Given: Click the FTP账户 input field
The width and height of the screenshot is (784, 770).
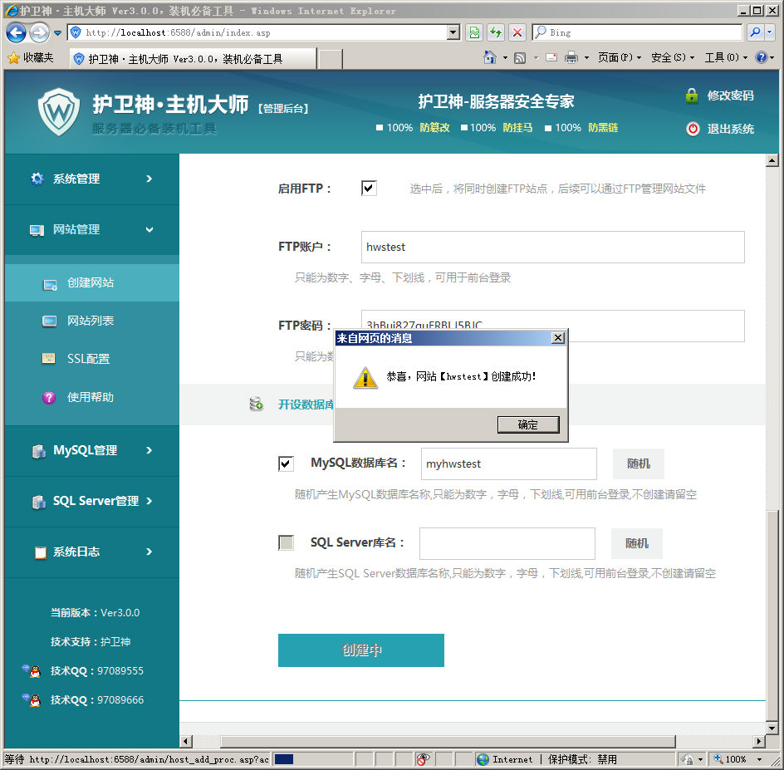Looking at the screenshot, I should point(552,247).
